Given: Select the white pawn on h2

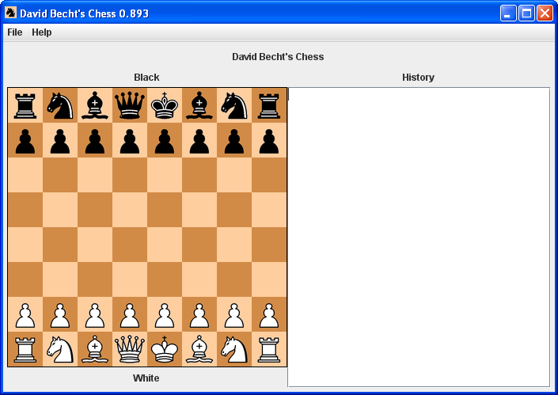Looking at the screenshot, I should pyautogui.click(x=269, y=315).
